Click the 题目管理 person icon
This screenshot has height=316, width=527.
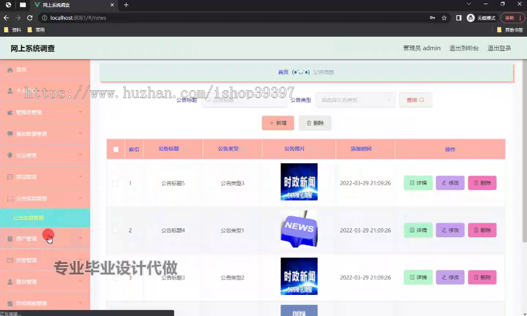(10, 281)
